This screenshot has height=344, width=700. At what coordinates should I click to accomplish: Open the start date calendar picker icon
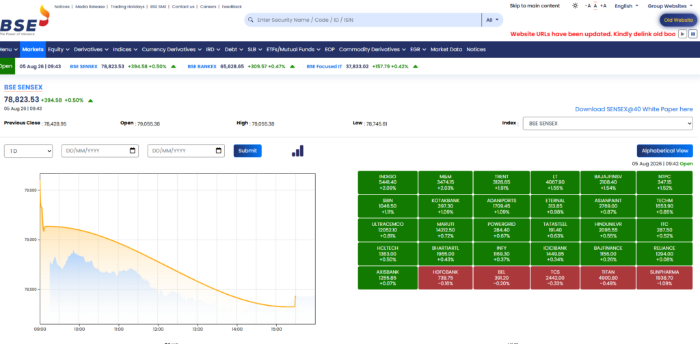point(133,151)
